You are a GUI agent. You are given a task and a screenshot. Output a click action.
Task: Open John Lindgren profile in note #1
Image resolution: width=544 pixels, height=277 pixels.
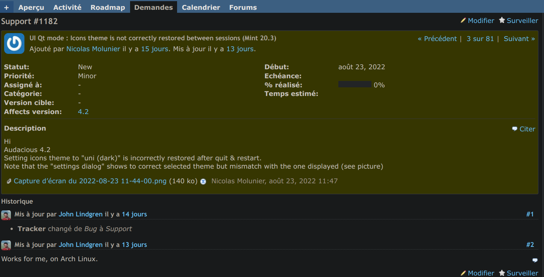[80, 214]
